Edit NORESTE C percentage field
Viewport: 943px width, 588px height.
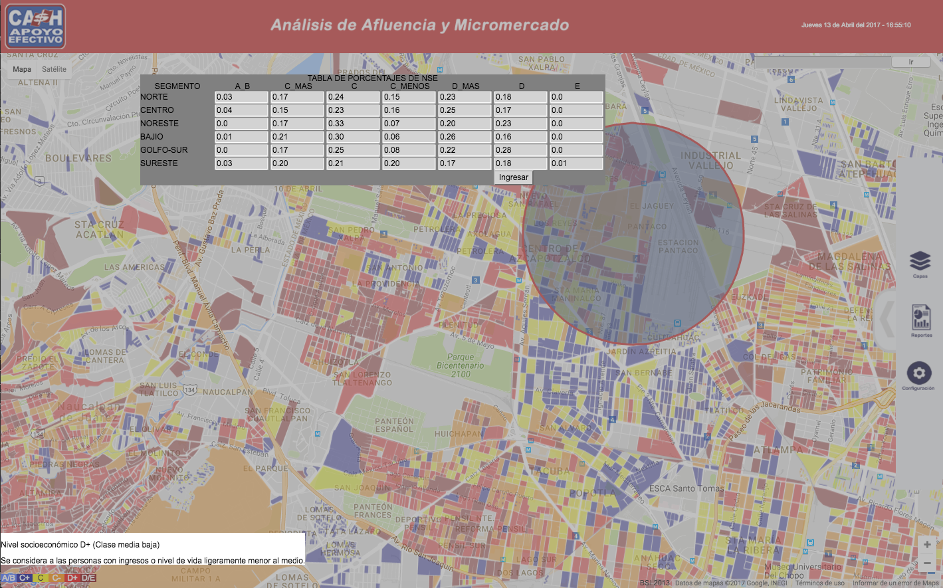(x=353, y=124)
